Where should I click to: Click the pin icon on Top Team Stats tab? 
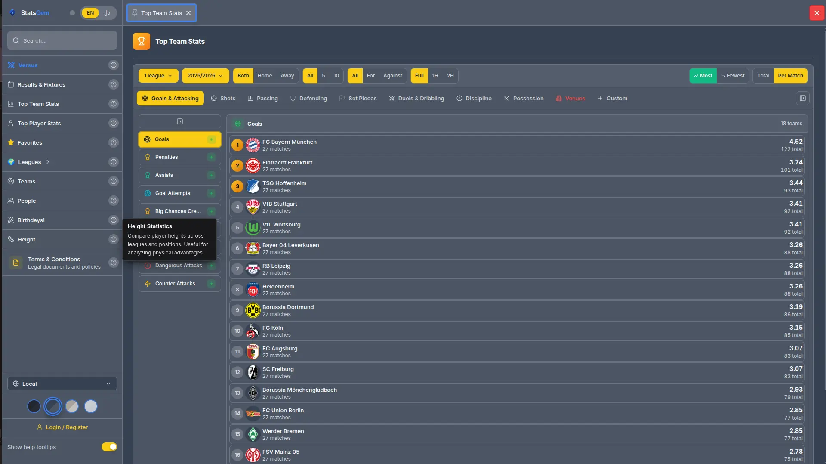click(x=135, y=13)
